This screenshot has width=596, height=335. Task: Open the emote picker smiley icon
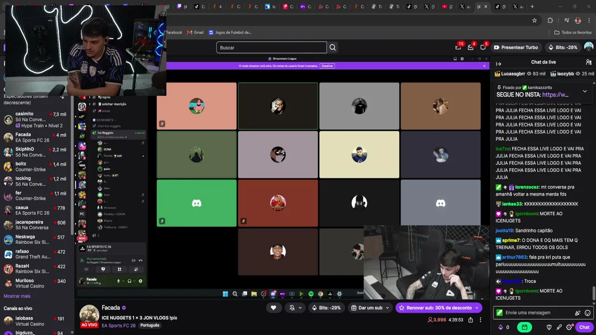[588, 313]
